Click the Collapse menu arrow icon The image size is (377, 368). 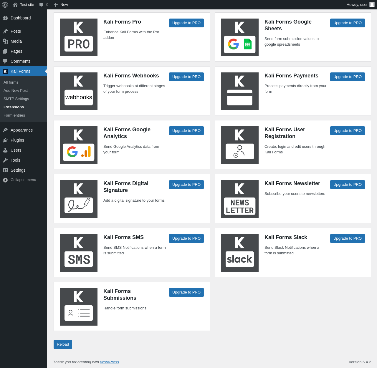point(5,180)
